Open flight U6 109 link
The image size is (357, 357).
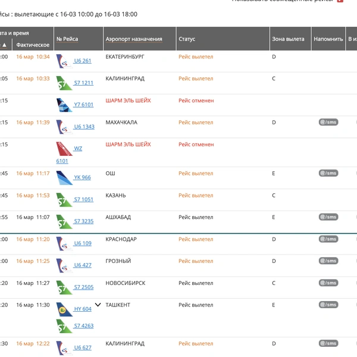point(83,243)
